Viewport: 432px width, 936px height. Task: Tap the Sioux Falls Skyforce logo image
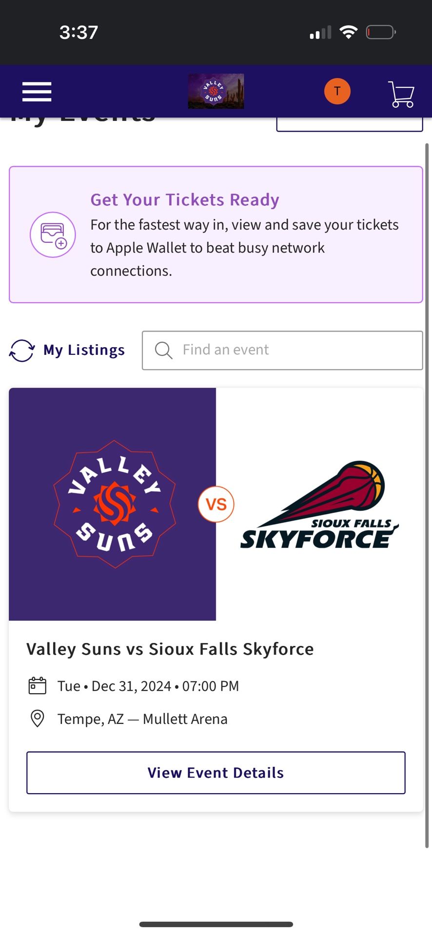click(x=320, y=505)
